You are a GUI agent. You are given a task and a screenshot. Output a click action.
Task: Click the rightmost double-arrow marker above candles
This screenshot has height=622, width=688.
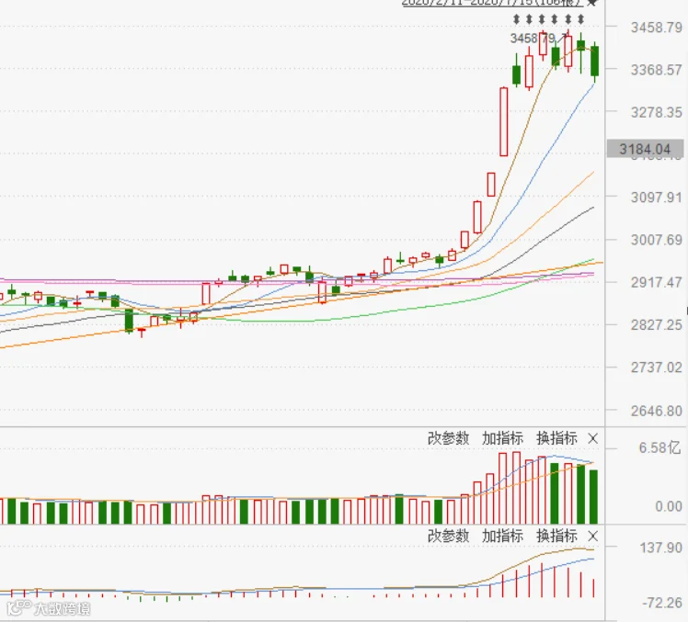tap(581, 19)
